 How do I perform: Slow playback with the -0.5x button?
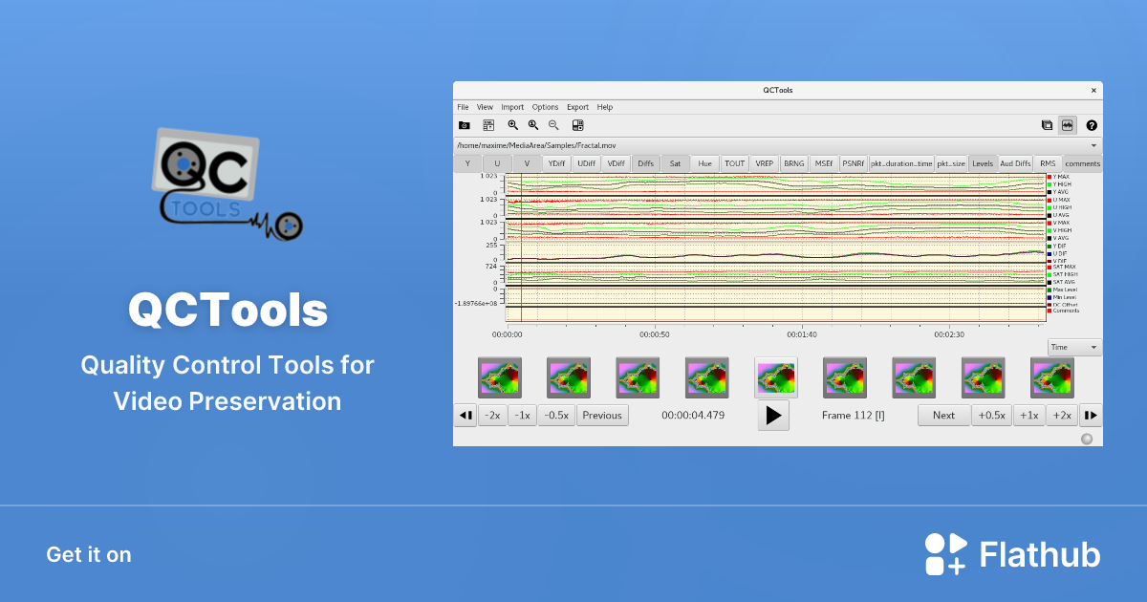[x=556, y=415]
